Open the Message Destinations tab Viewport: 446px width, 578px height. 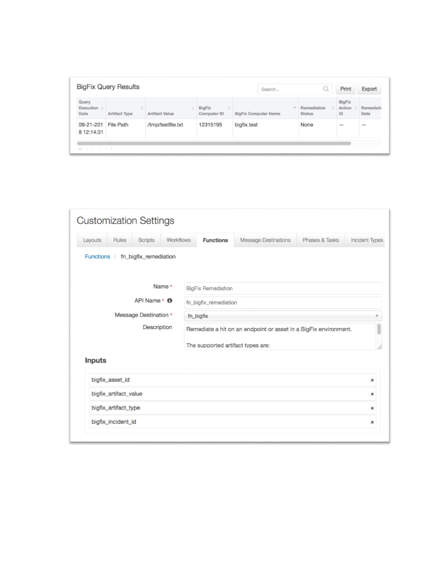[x=265, y=240]
